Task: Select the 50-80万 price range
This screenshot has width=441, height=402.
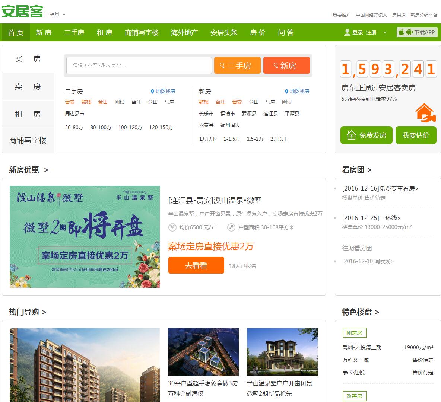Action: 74,127
